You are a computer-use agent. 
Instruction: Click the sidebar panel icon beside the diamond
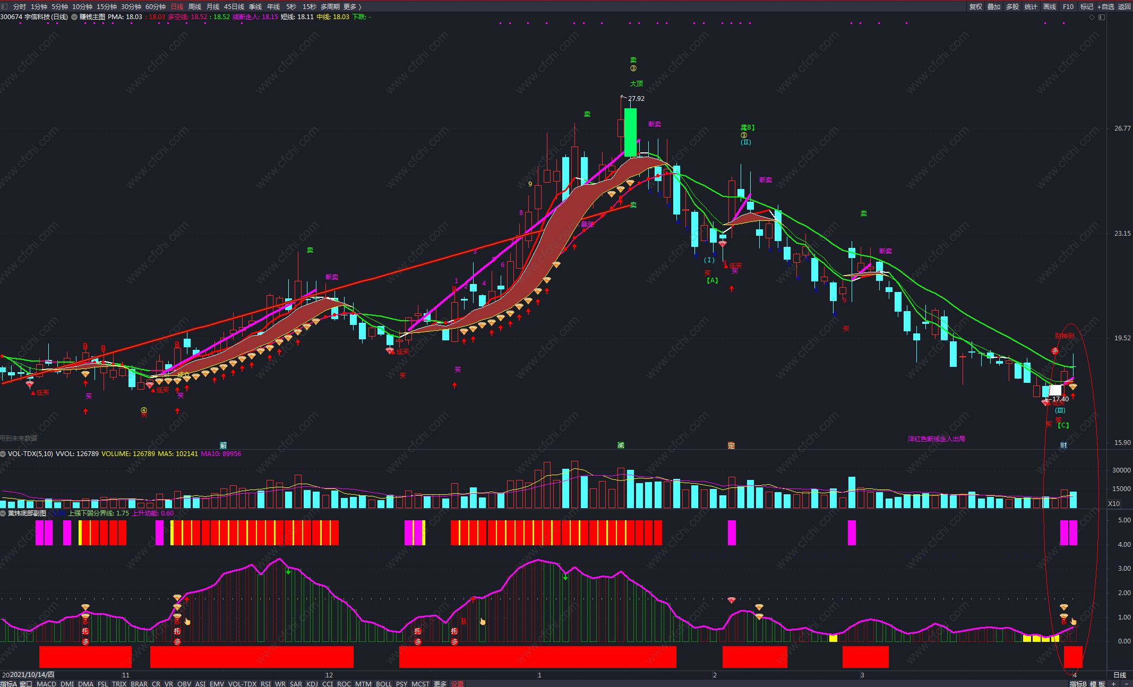point(1102,17)
